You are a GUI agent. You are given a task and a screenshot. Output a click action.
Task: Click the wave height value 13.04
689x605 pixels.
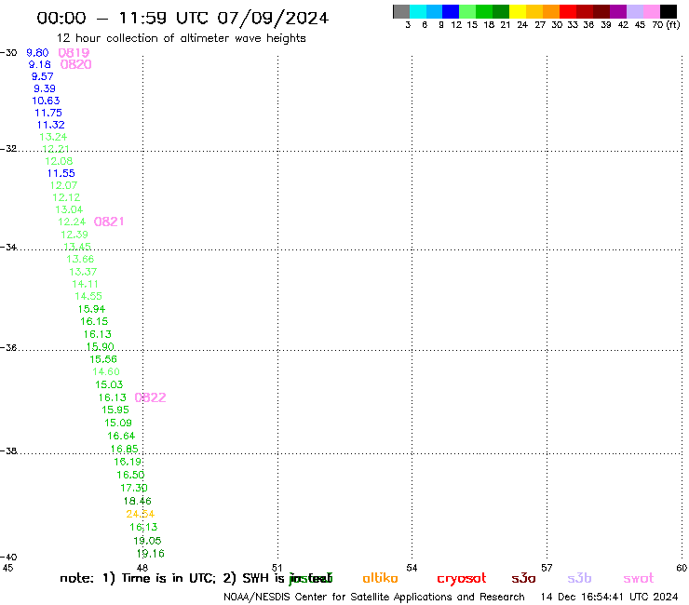69,209
